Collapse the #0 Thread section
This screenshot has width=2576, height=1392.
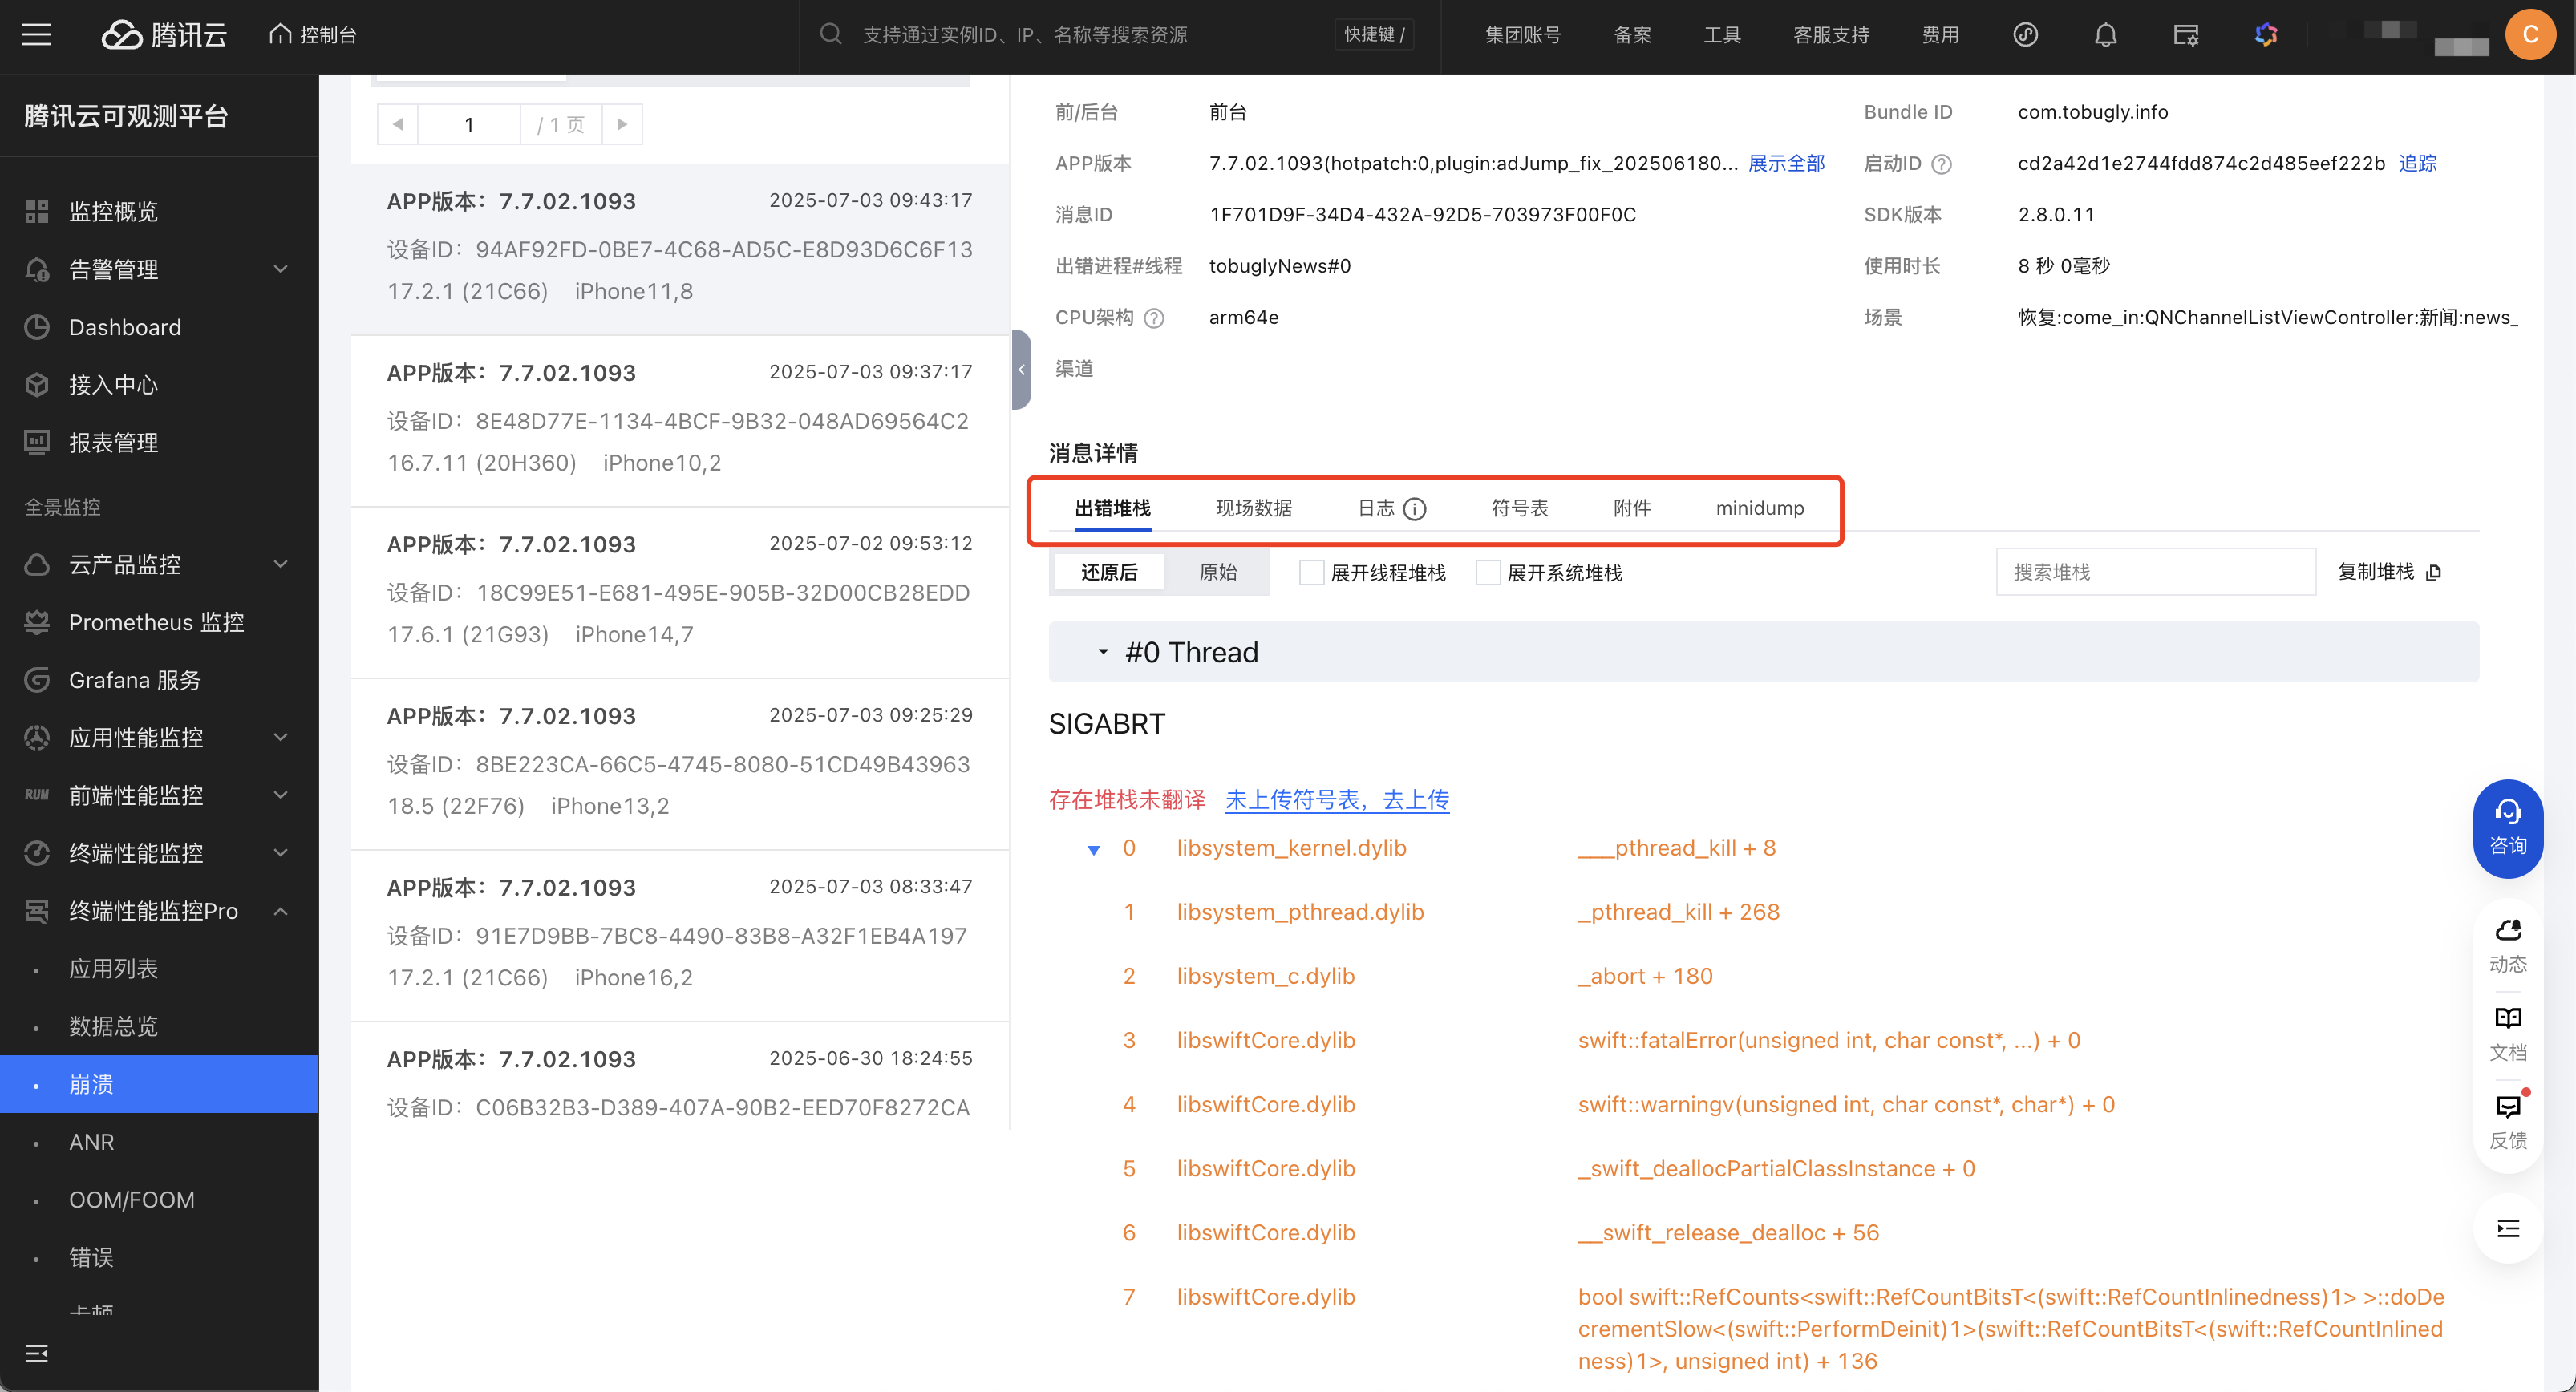click(x=1103, y=652)
